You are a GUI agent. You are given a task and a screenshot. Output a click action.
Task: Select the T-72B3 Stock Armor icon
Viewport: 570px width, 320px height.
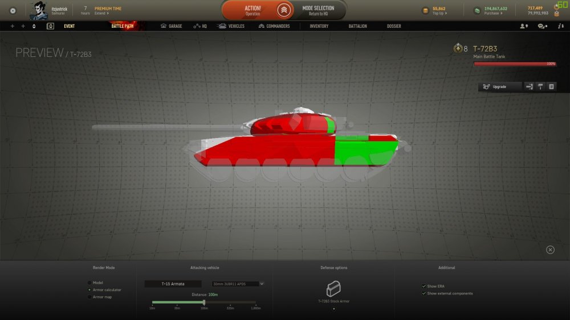333,289
